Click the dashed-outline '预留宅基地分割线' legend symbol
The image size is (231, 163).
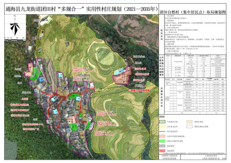189,127
